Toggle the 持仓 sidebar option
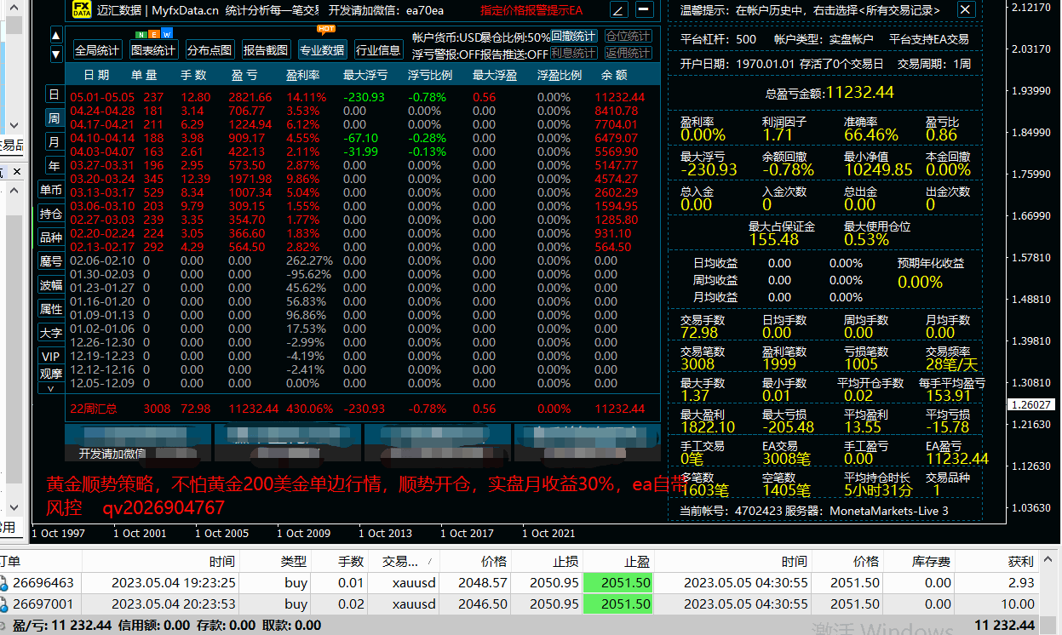Viewport: 1062px width, 635px height. coord(51,214)
